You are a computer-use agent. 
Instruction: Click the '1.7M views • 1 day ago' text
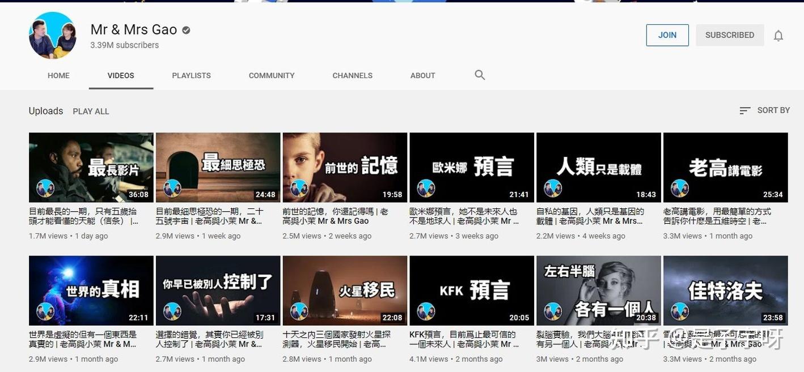click(x=69, y=236)
